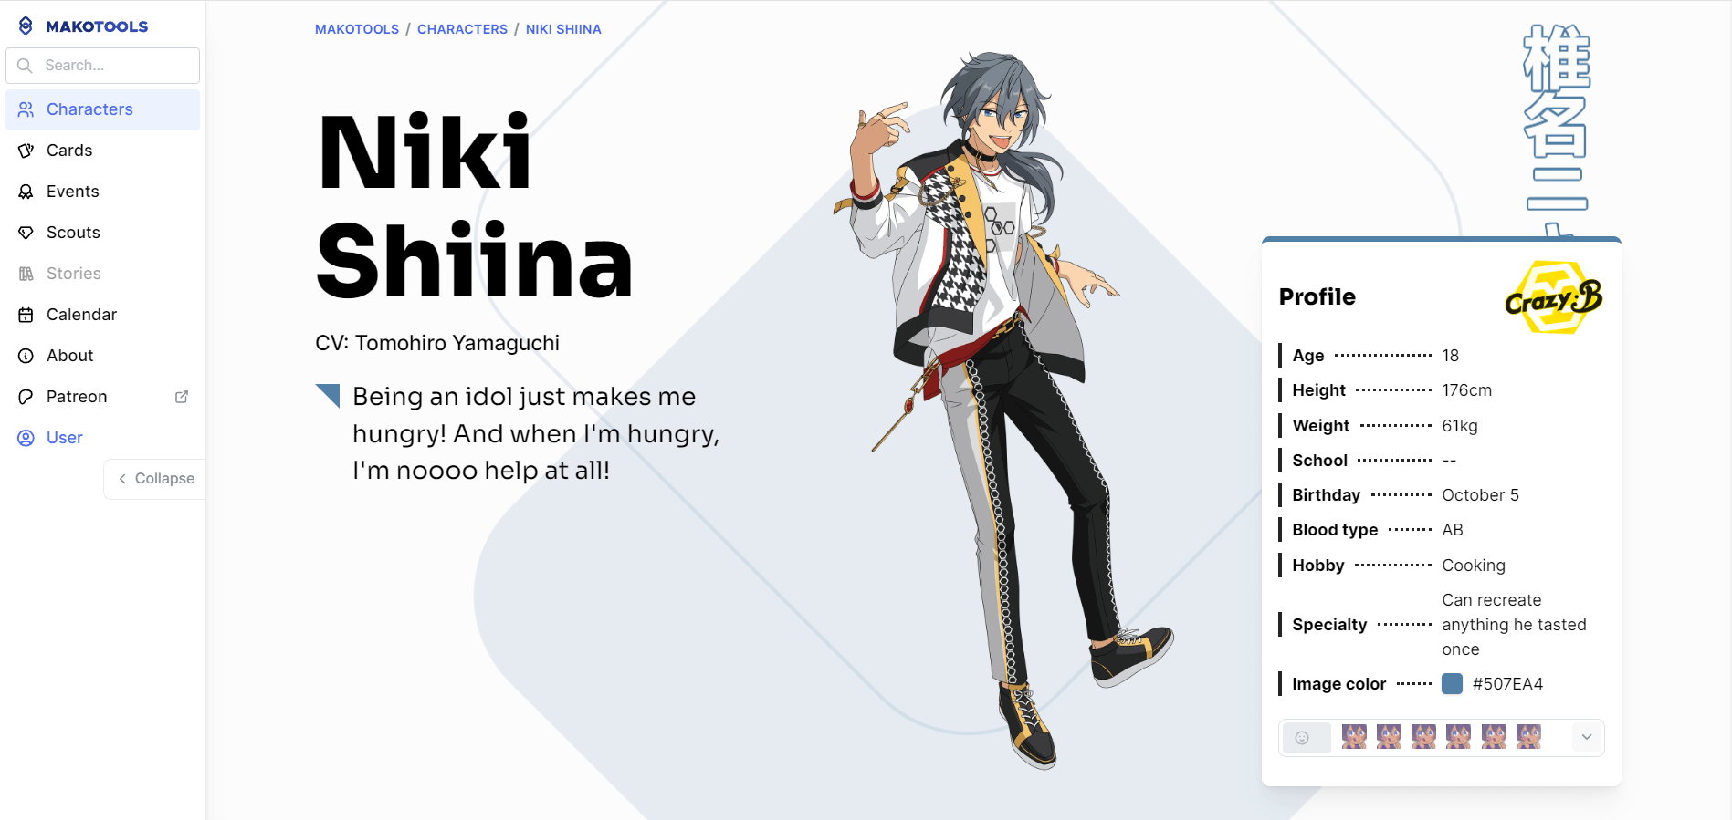Go to CHARACTERS breadcrumb link
This screenshot has height=820, width=1732.
462,29
